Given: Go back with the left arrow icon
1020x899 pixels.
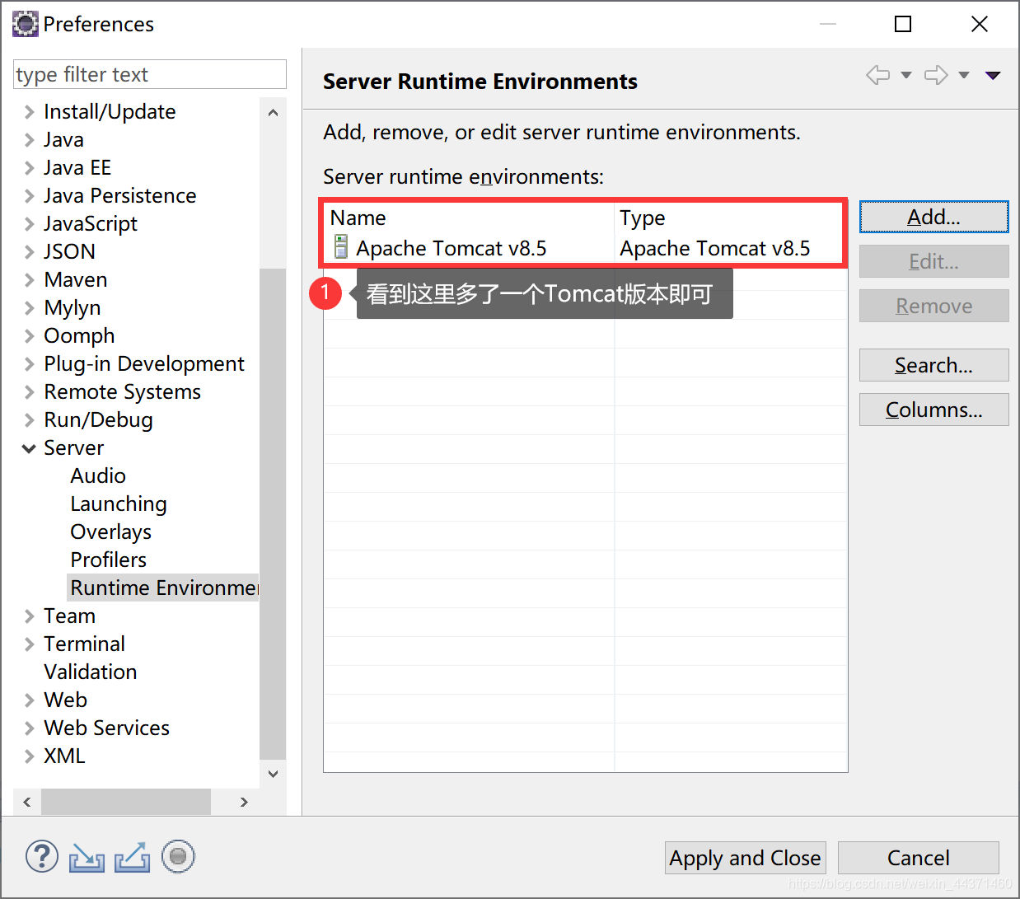Looking at the screenshot, I should 877,75.
